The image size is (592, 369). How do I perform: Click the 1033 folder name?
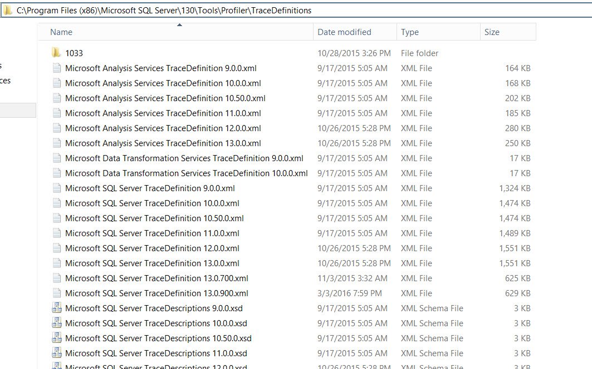click(74, 53)
